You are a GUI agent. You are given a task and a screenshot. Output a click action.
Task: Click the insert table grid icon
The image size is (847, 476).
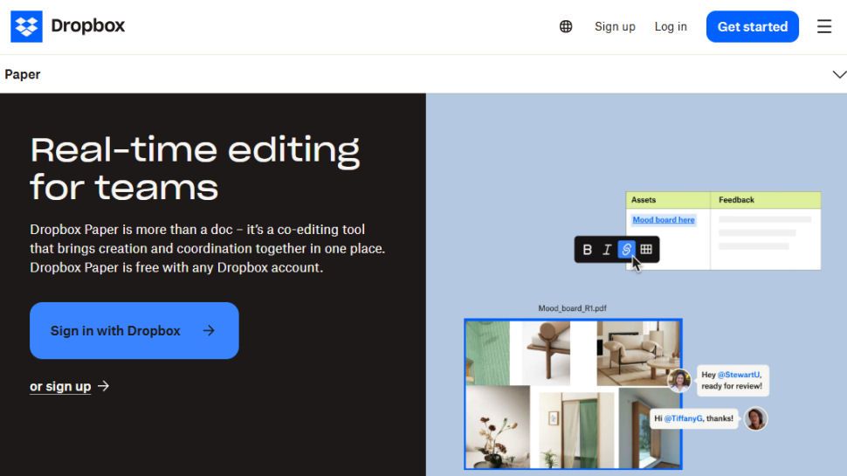pyautogui.click(x=646, y=250)
